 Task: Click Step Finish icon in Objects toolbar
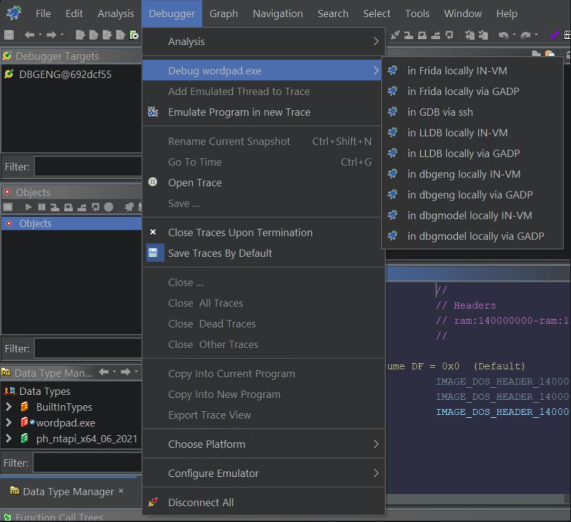(82, 207)
